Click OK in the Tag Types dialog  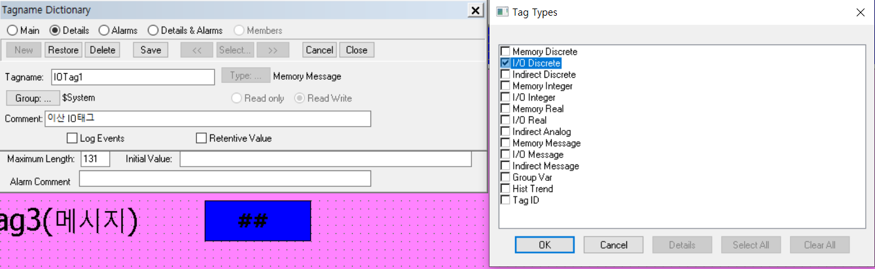tap(545, 245)
